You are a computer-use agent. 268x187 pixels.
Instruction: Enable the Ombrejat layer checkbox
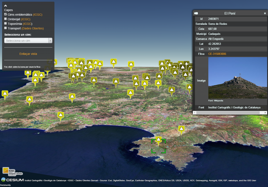coord(5,19)
